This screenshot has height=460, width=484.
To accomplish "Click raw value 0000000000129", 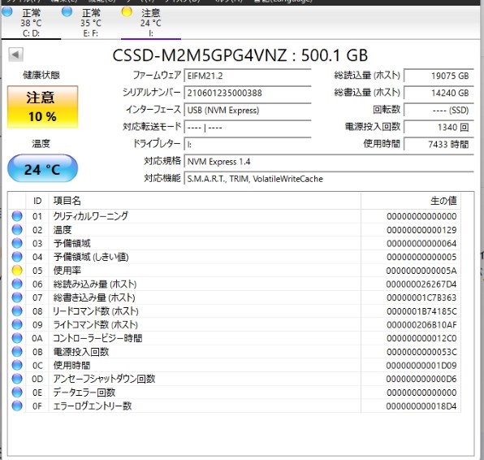I will 421,230.
